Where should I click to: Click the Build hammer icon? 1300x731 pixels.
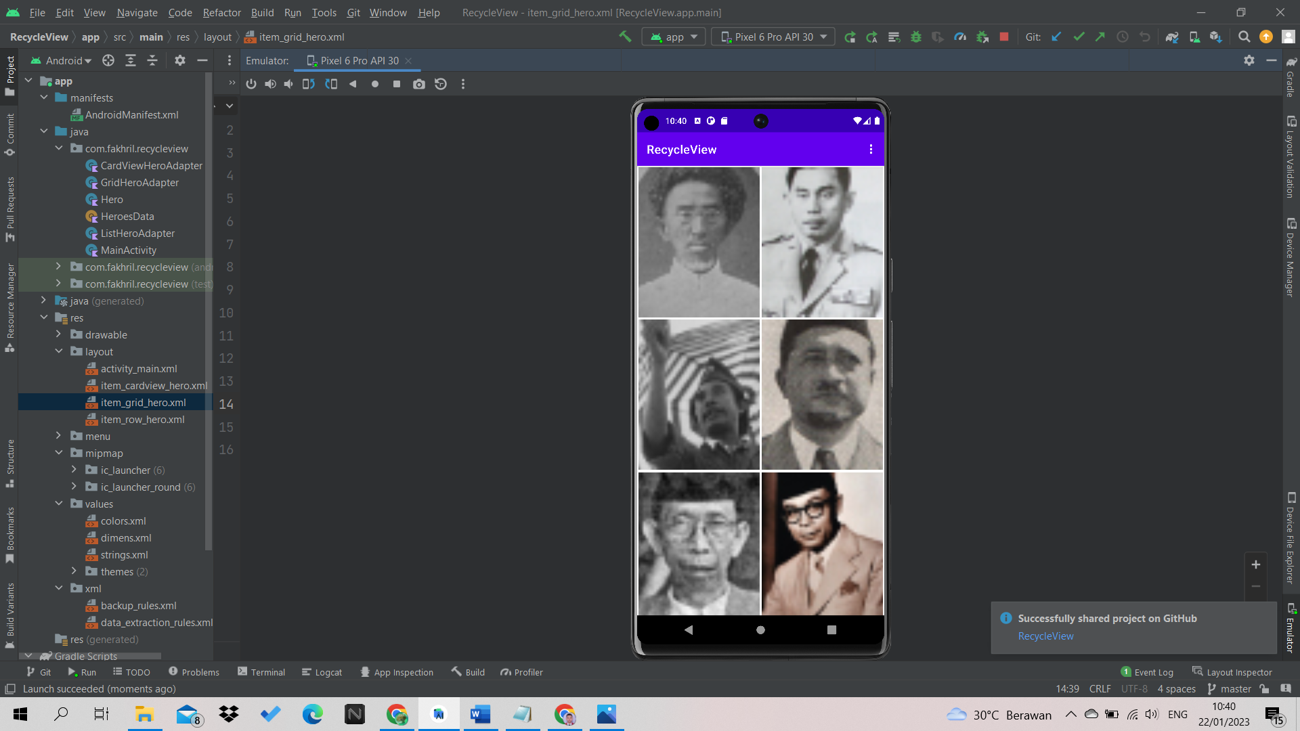coord(625,37)
